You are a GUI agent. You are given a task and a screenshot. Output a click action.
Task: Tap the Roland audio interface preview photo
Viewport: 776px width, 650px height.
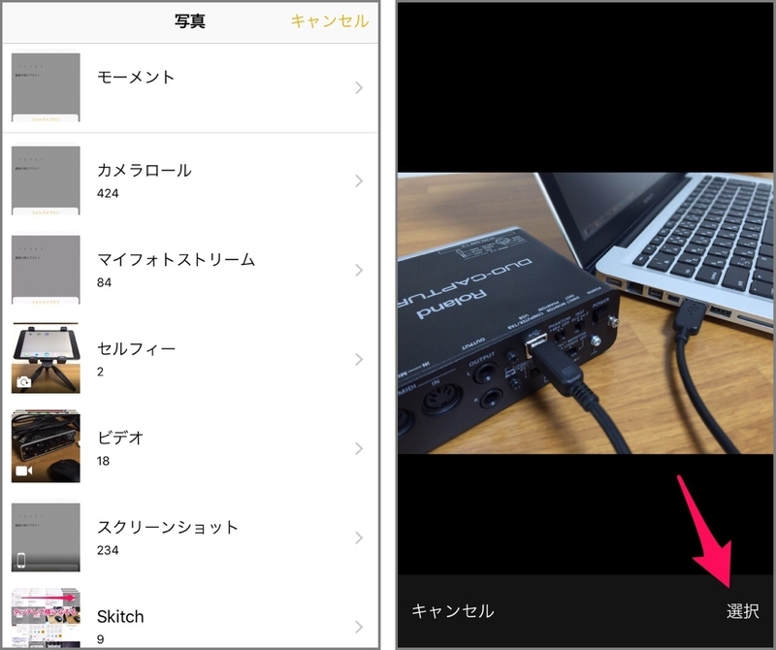pos(586,313)
